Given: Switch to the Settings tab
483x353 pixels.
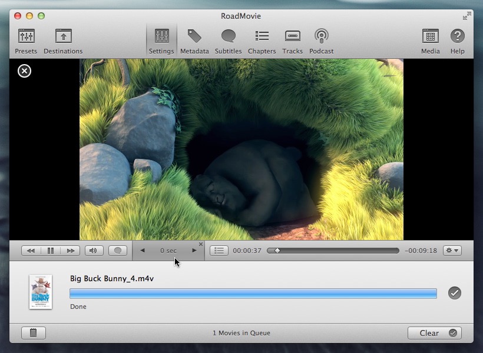Looking at the screenshot, I should [x=161, y=41].
